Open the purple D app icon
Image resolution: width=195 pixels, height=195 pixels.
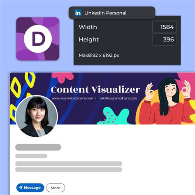click(x=38, y=39)
